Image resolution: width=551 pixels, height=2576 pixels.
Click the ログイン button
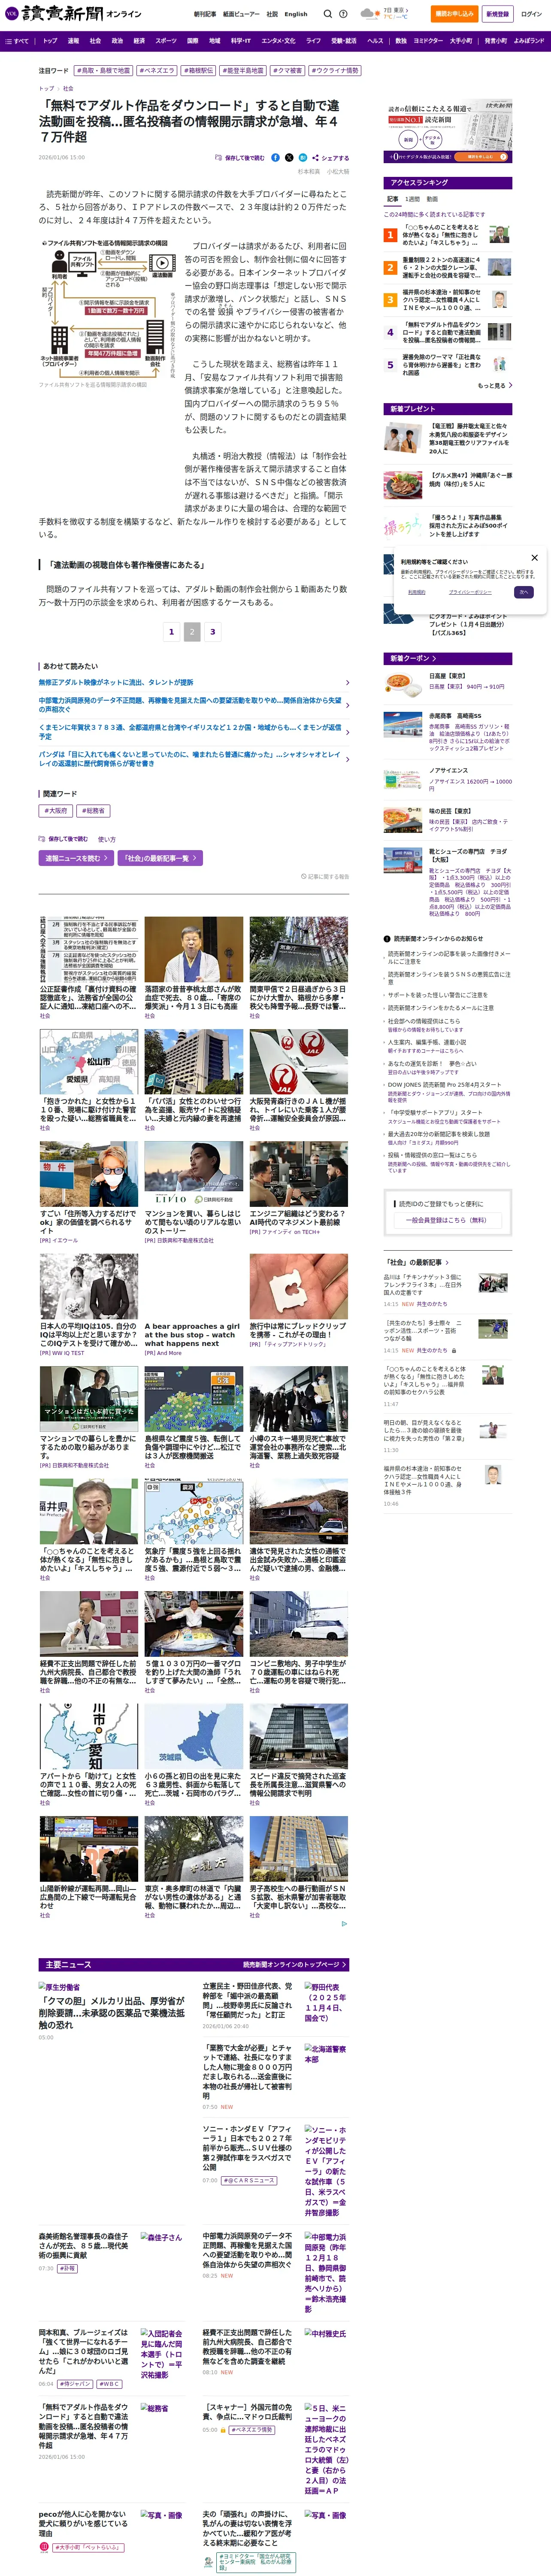pos(530,14)
